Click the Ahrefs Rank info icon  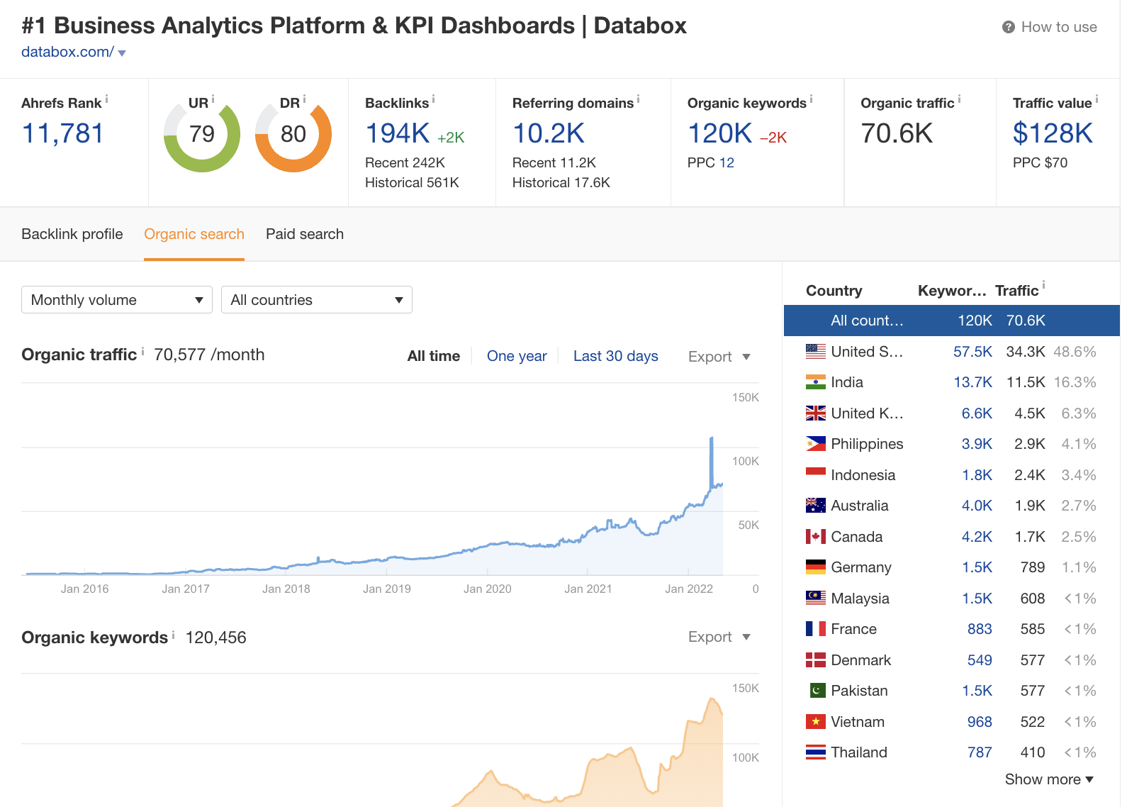(x=106, y=99)
